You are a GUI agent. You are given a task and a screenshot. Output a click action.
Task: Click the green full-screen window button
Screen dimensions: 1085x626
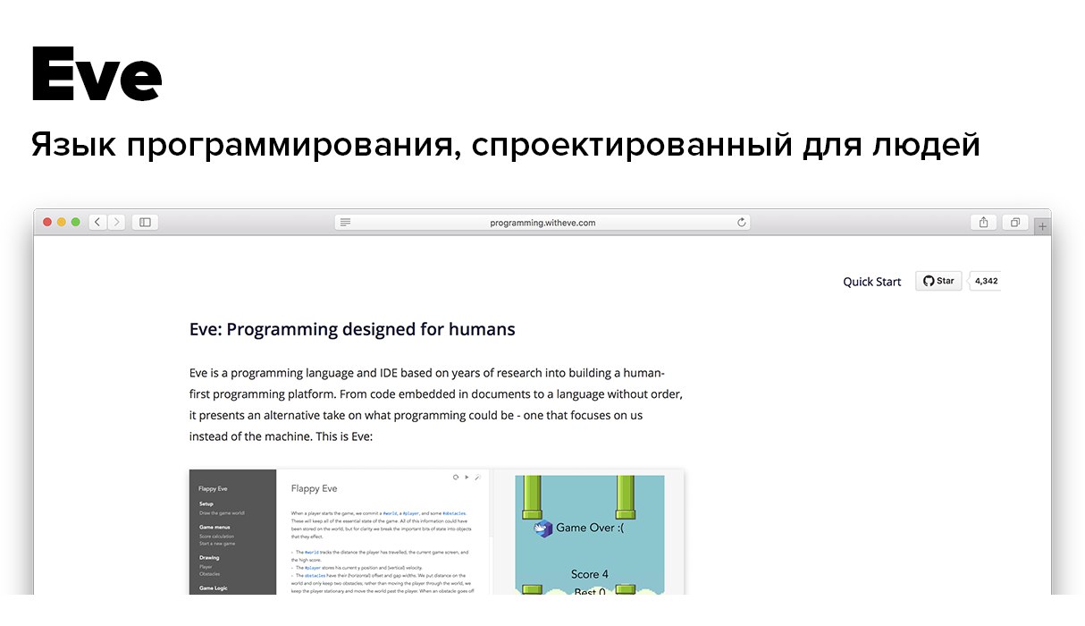(76, 222)
